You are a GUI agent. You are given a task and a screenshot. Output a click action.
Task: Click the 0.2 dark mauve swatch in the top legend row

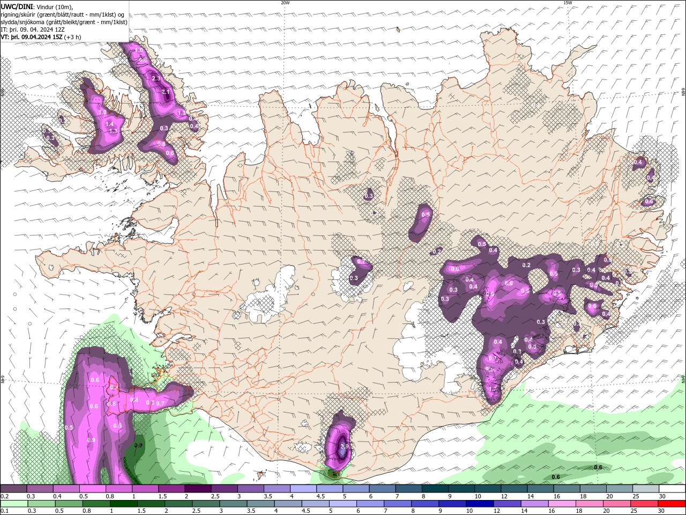(x=13, y=489)
